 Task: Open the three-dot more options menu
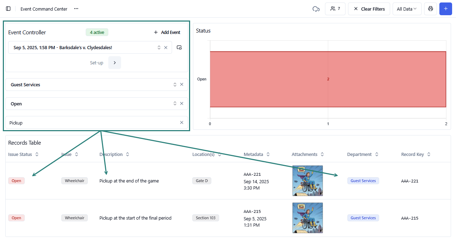pyautogui.click(x=76, y=9)
